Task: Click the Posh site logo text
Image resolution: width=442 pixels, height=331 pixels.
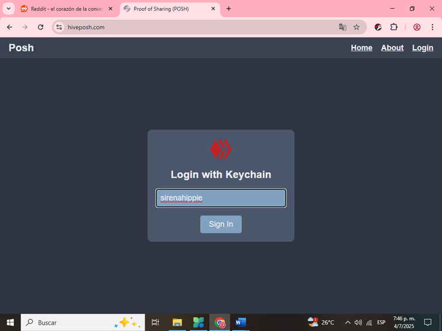Action: coord(21,48)
